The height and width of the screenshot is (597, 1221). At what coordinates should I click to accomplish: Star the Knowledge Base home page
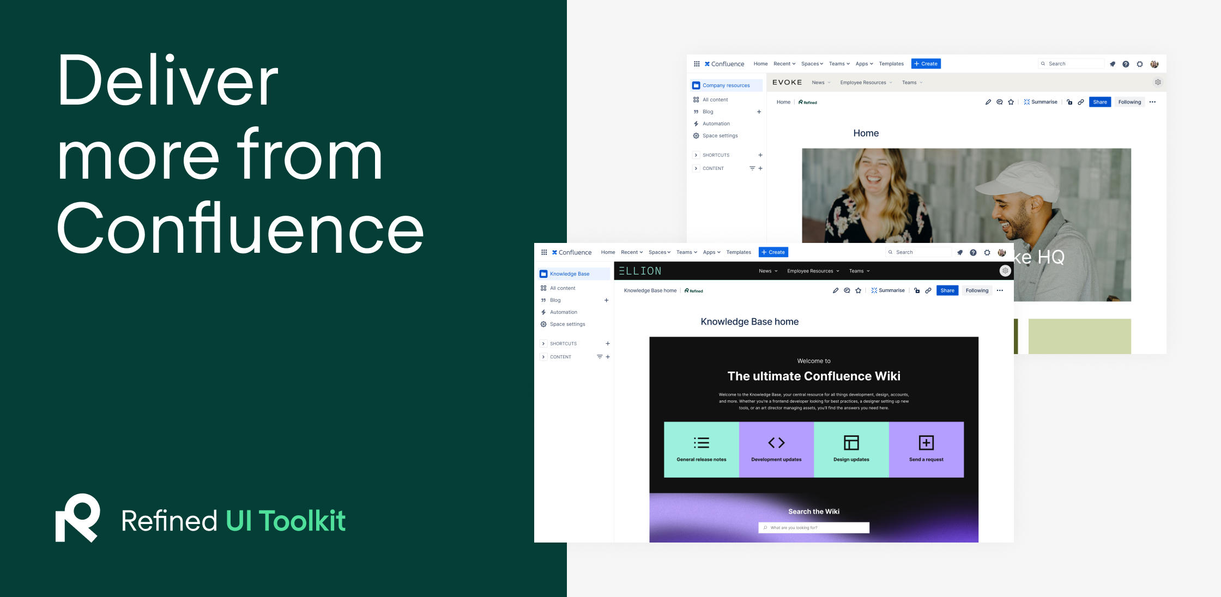coord(859,290)
